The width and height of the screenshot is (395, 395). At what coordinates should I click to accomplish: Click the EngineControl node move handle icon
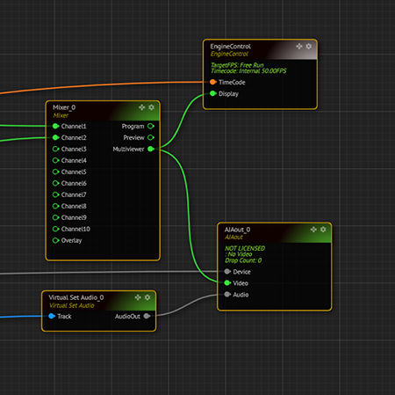299,47
